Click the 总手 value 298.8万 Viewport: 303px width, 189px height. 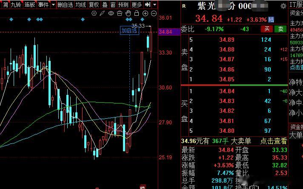coord(222,180)
